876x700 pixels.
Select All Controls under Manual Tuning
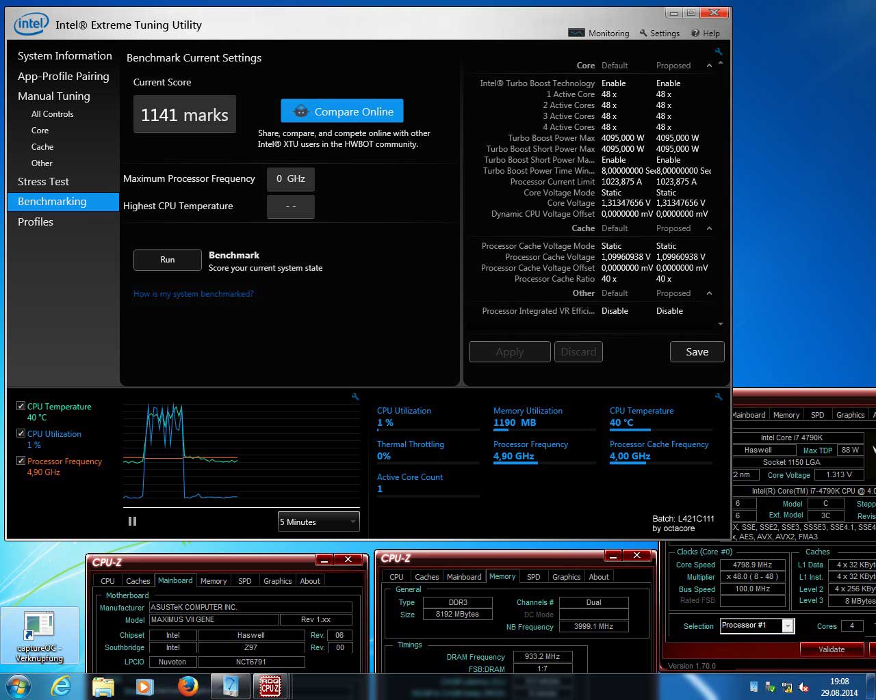coord(52,114)
